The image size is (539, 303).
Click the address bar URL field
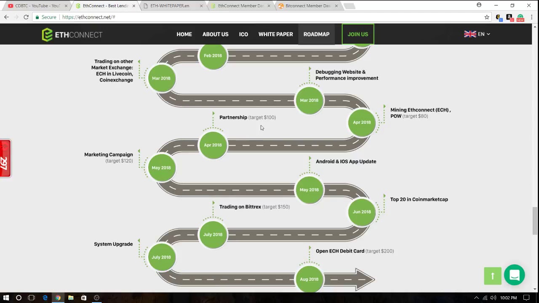(x=269, y=17)
